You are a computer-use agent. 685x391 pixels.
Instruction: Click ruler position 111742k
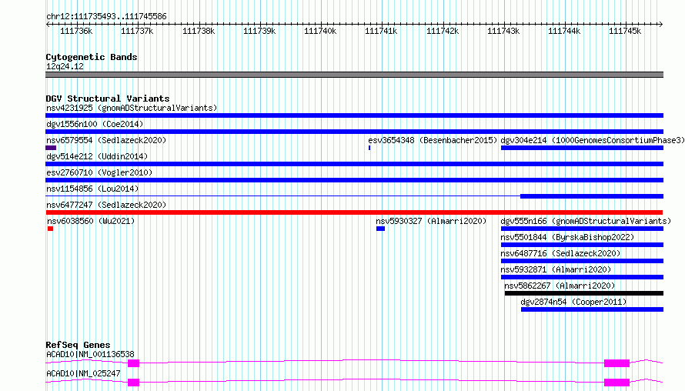point(442,31)
